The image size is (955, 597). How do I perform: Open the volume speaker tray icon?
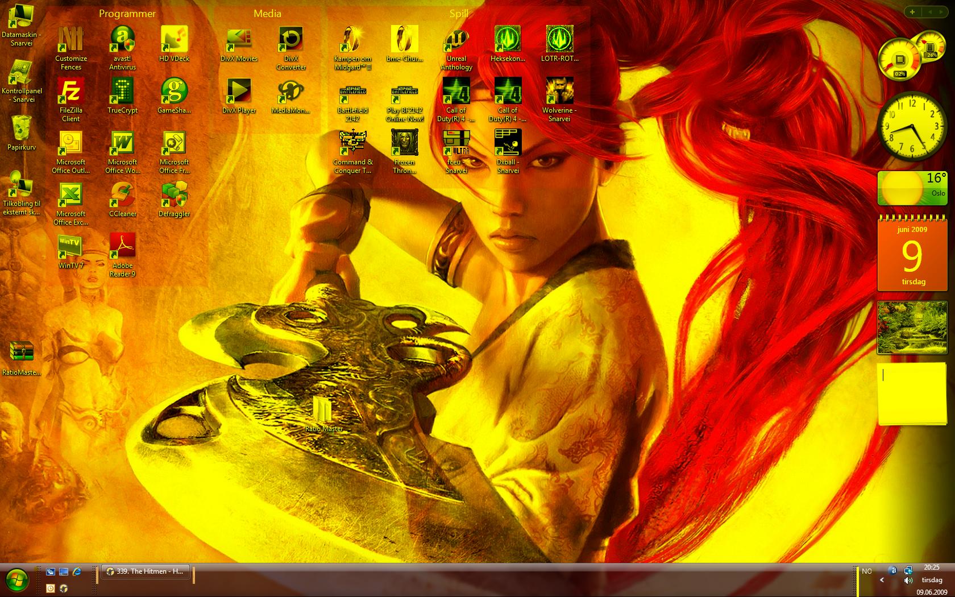click(908, 581)
